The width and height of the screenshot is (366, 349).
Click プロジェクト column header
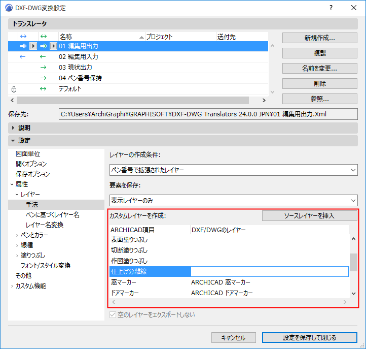[x=180, y=37]
